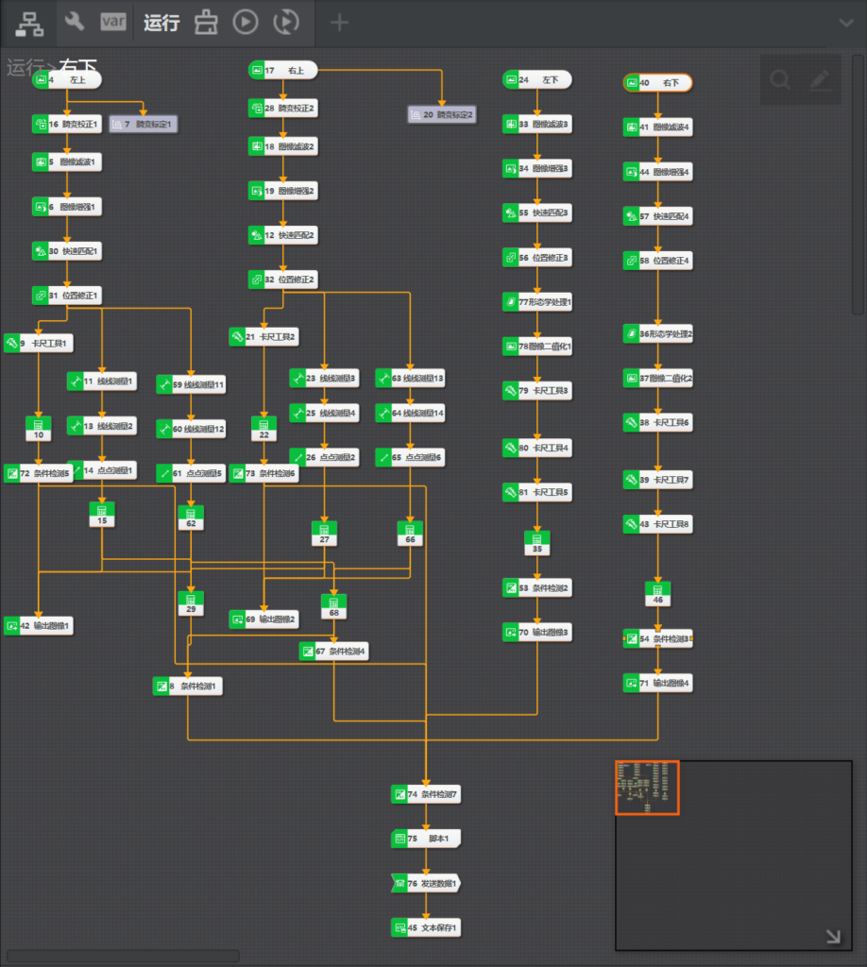Select node 5 图像滤波1
This screenshot has height=967, width=867.
point(67,162)
